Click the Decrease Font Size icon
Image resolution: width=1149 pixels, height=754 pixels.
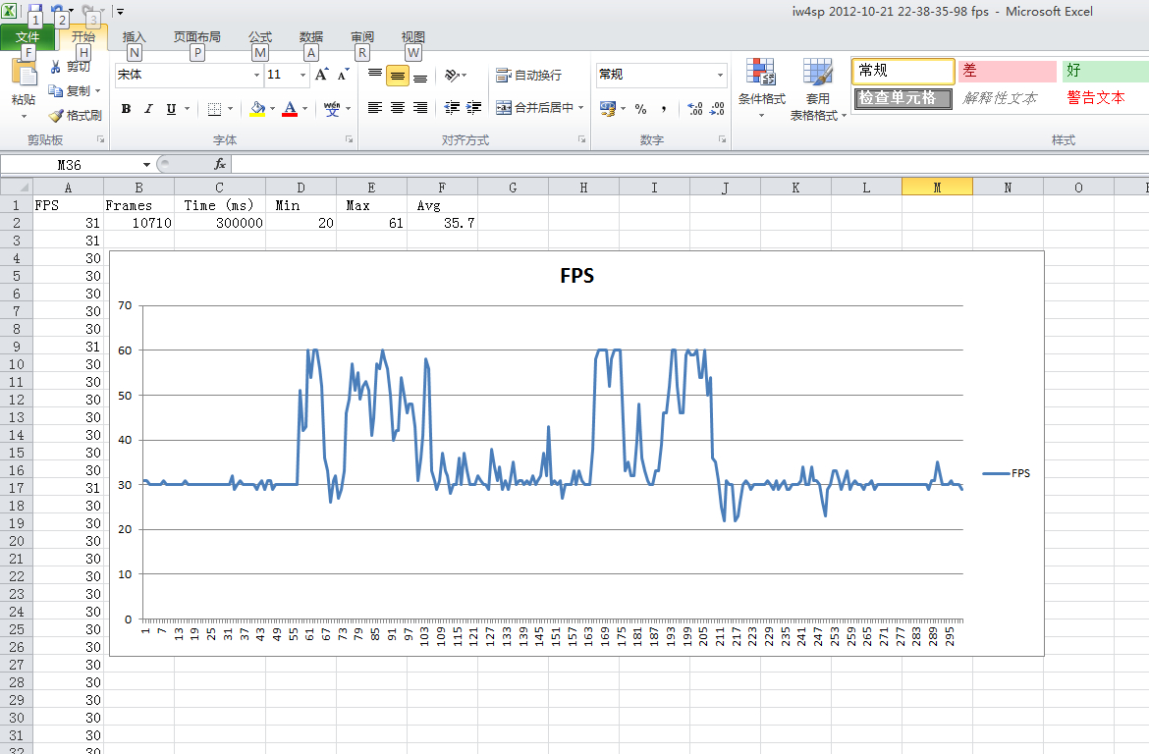343,75
